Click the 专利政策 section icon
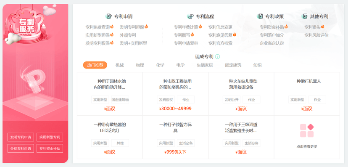 (x=260, y=16)
